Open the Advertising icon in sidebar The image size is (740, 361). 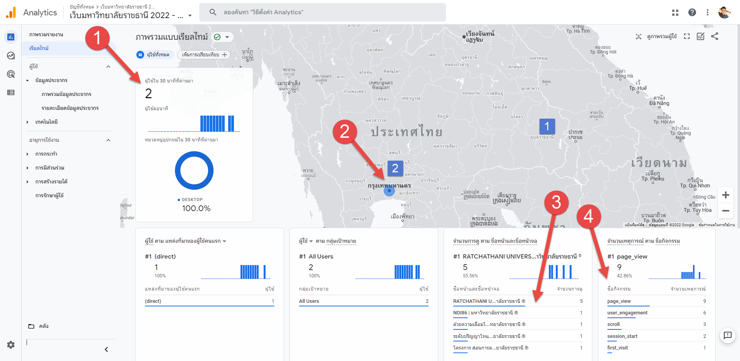11,74
